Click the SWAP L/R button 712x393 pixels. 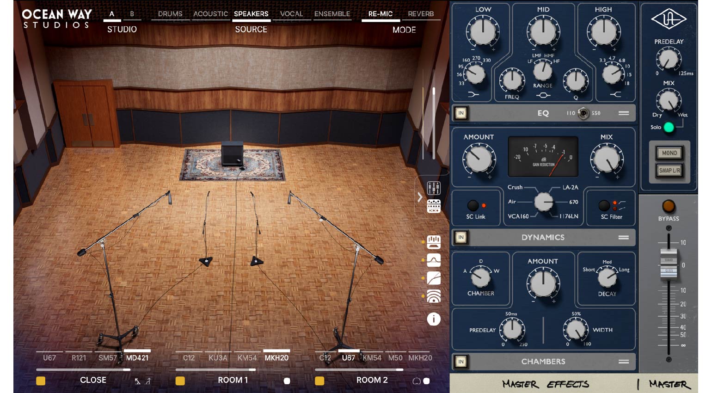[669, 170]
